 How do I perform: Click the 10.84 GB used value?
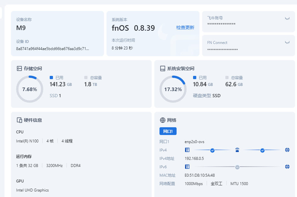coord(203,84)
